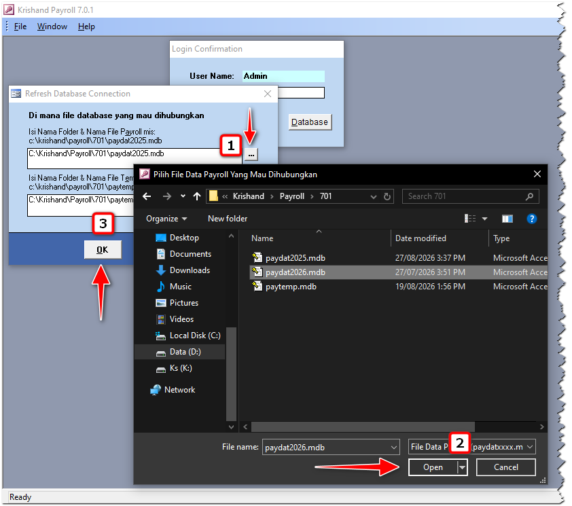Viewport: 572px width, 506px height.
Task: Select Pictures in navigation pane
Action: [184, 303]
